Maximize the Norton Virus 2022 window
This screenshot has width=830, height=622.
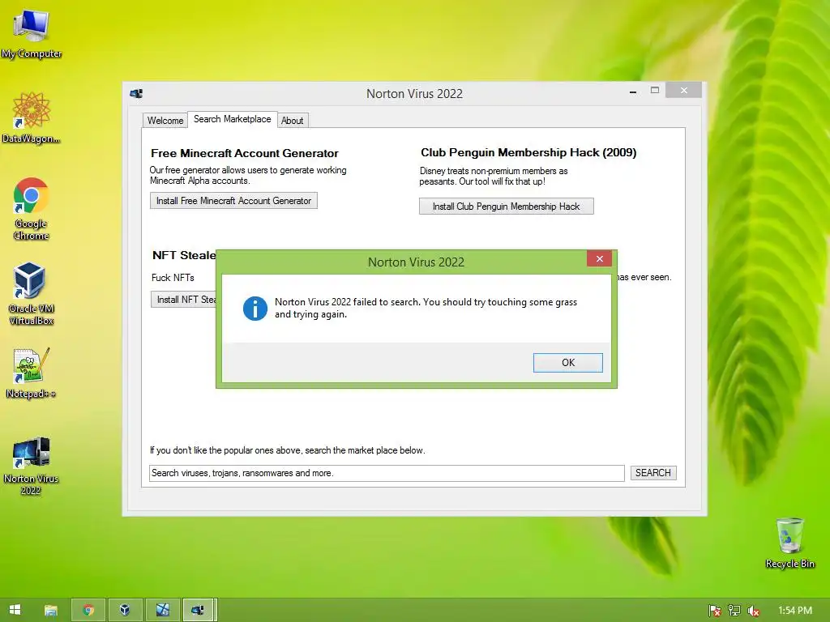click(655, 91)
